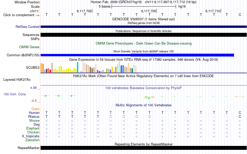Click the H3K27Ac Mark ENCODE track title
The width and height of the screenshot is (247, 154).
pos(144,76)
